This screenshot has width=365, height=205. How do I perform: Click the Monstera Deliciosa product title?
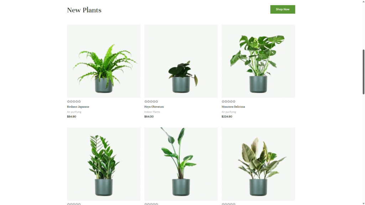point(233,107)
